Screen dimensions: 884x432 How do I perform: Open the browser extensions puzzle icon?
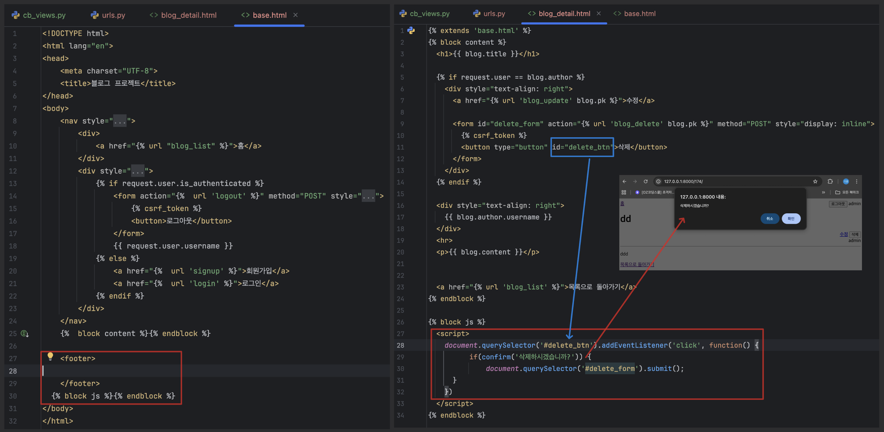tap(830, 181)
